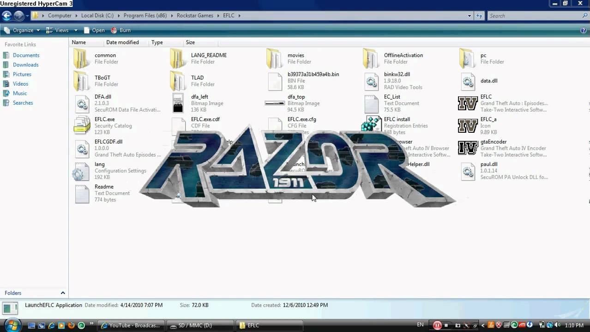Select the movies folder
Screen dimensions: 590x332
click(x=285, y=59)
